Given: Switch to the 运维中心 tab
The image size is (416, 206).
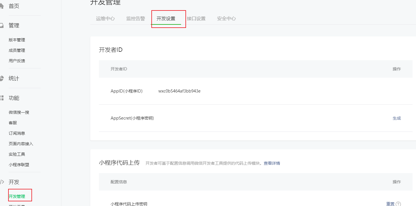Looking at the screenshot, I should [105, 19].
